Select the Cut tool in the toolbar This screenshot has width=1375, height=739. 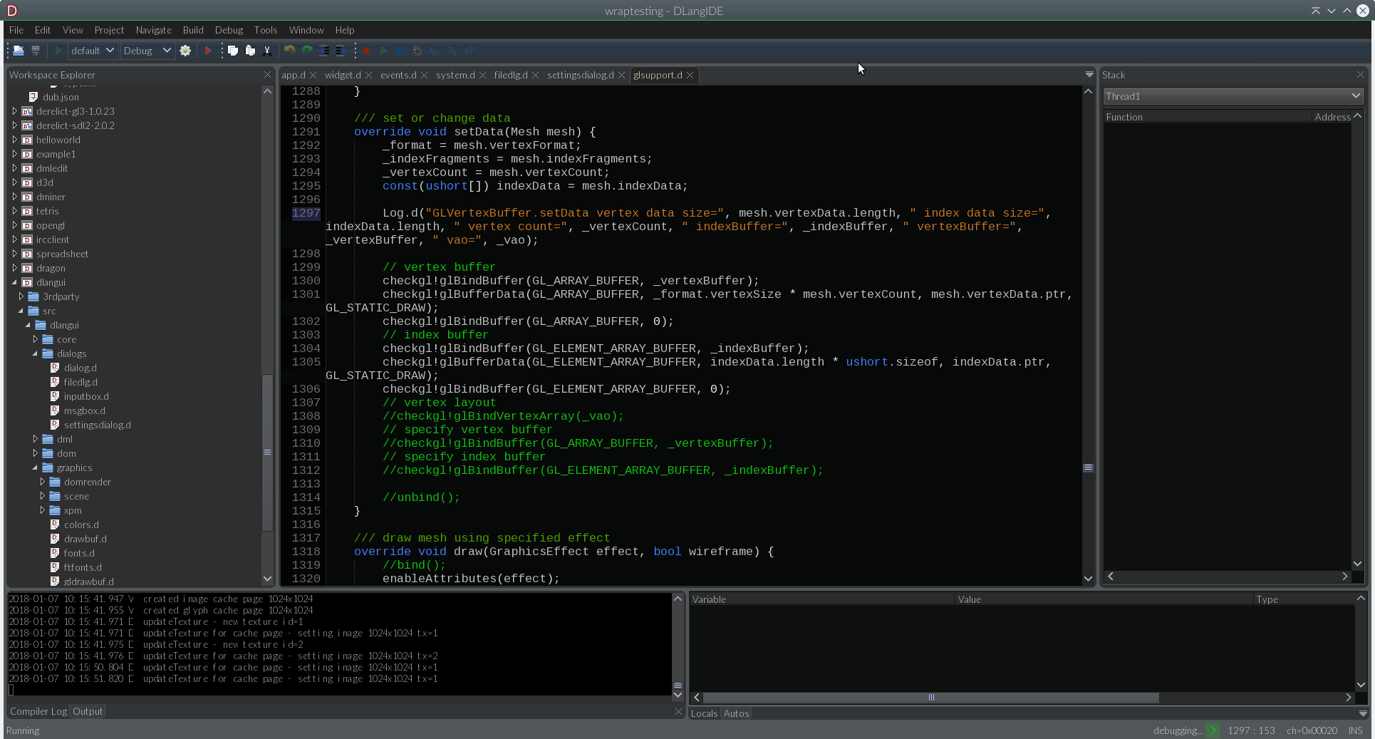[267, 51]
